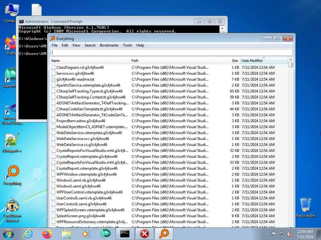Focus the Everything search box
The height and width of the screenshot is (240, 321).
point(171,52)
